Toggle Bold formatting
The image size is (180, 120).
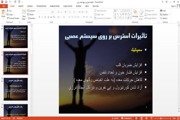[x=39, y=17]
